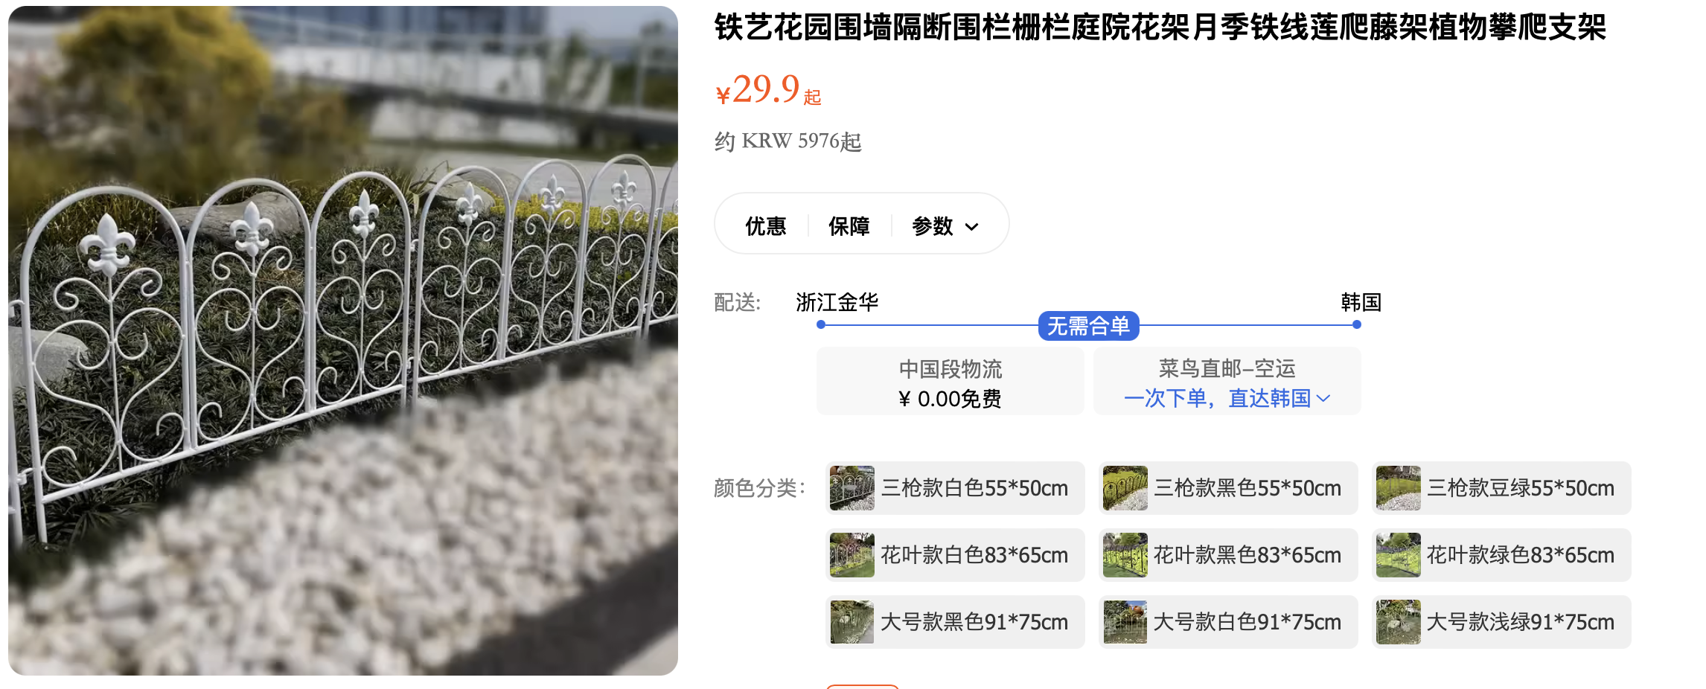Select the 三枪款白色55*50cm variant thumbnail
The height and width of the screenshot is (689, 1706).
click(852, 488)
